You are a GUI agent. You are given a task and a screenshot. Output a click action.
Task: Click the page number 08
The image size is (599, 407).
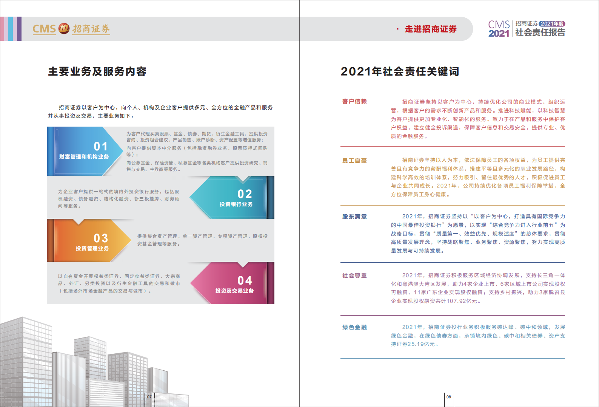(x=449, y=397)
